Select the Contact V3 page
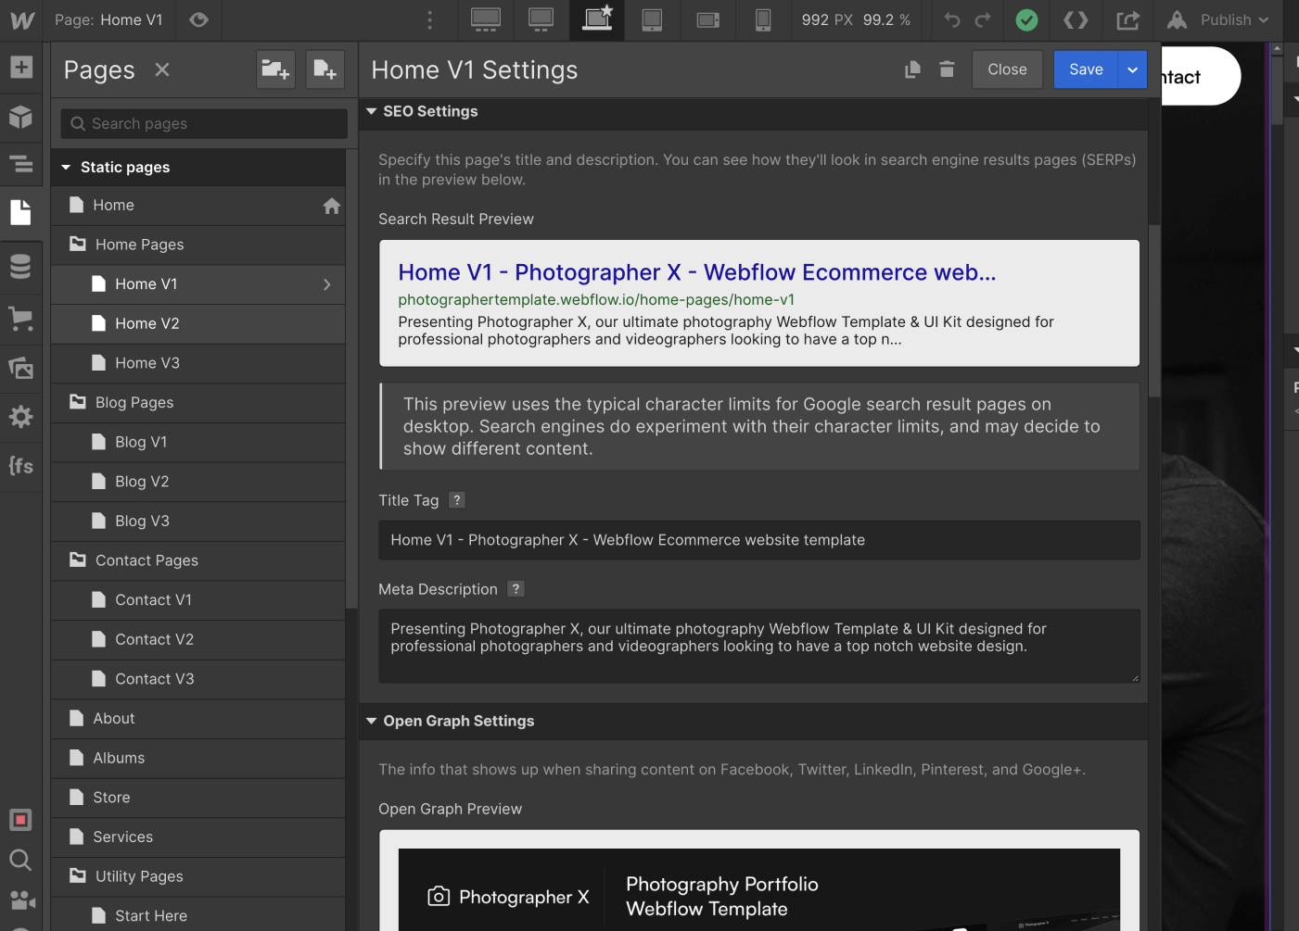 [x=198, y=679]
